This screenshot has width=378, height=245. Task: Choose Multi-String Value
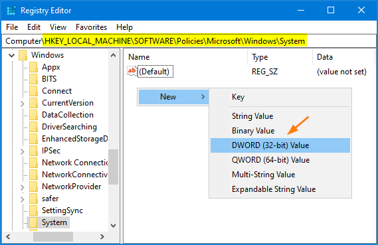pyautogui.click(x=280, y=175)
